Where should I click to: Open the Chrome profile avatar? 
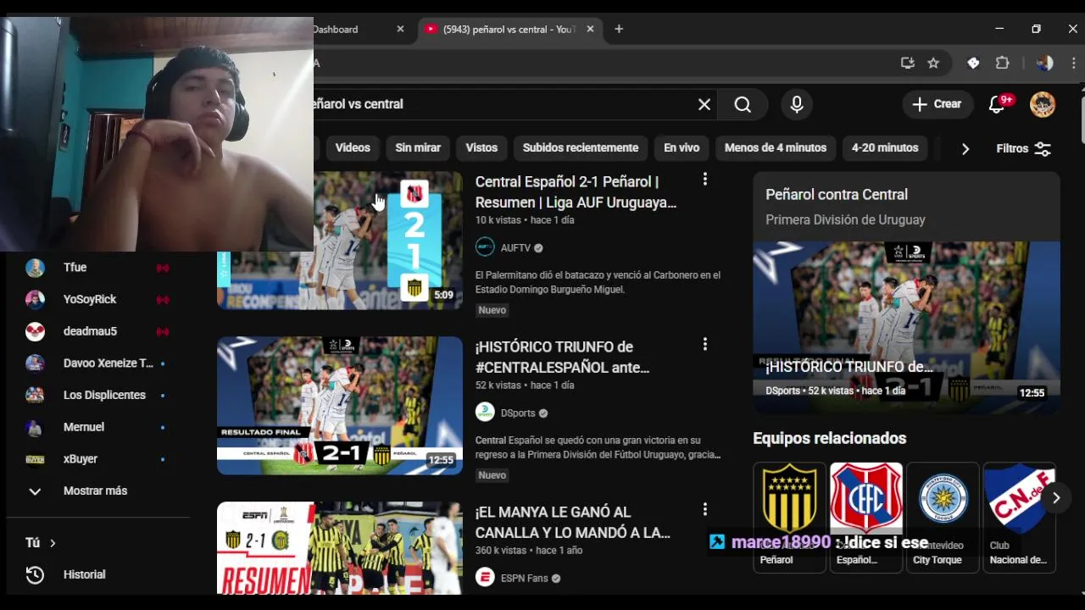pos(1044,63)
